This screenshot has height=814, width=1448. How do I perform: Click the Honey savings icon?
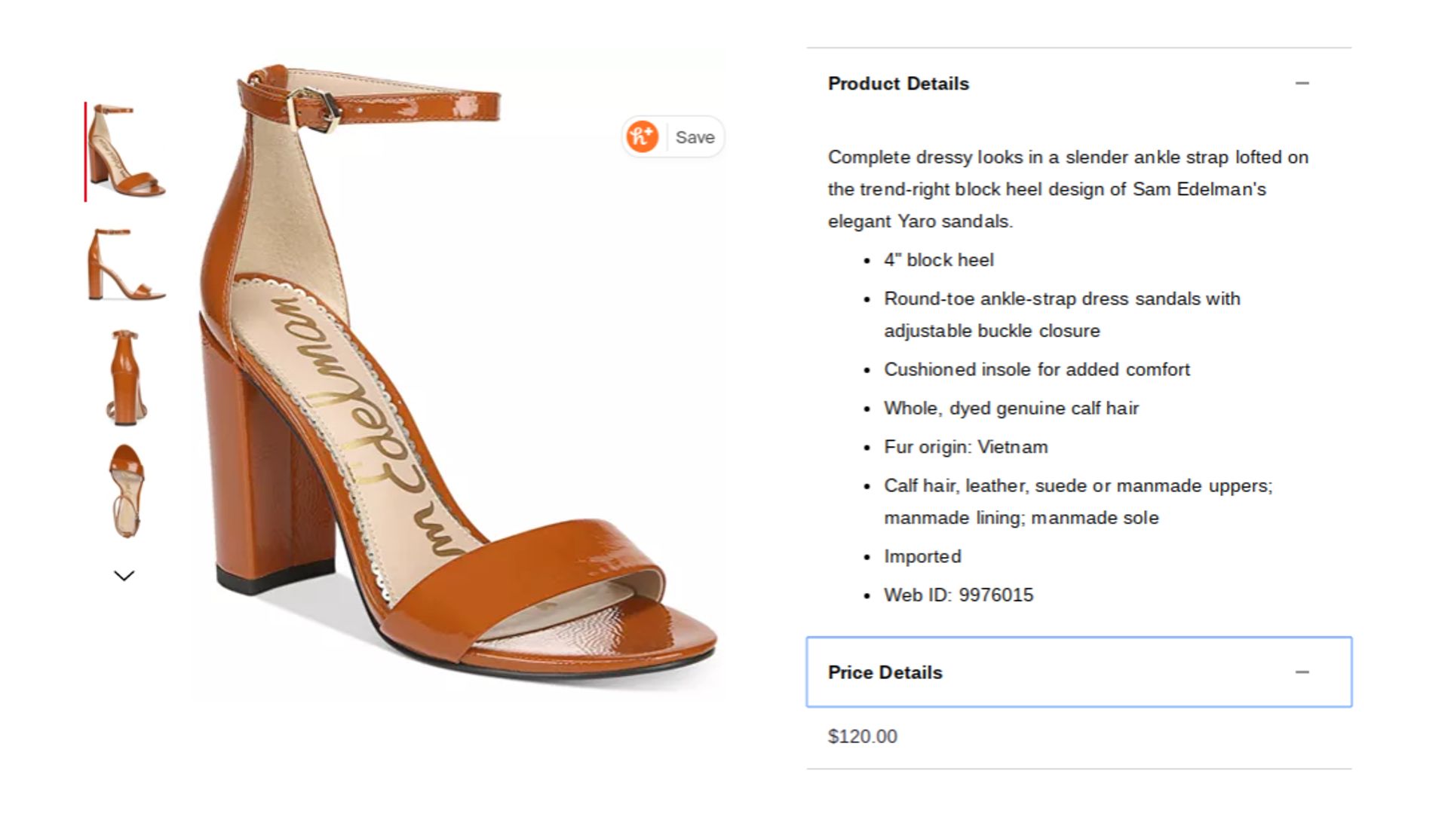point(643,136)
